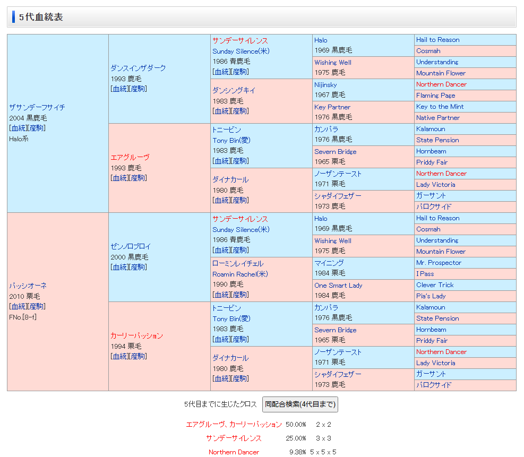The height and width of the screenshot is (457, 524).
Task: Open 血統 link under ザサンデーフサイチ
Action: [x=18, y=128]
